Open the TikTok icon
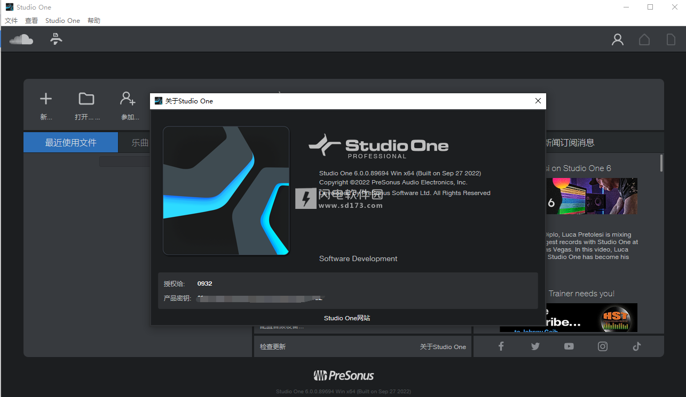This screenshot has width=686, height=397. 637,346
